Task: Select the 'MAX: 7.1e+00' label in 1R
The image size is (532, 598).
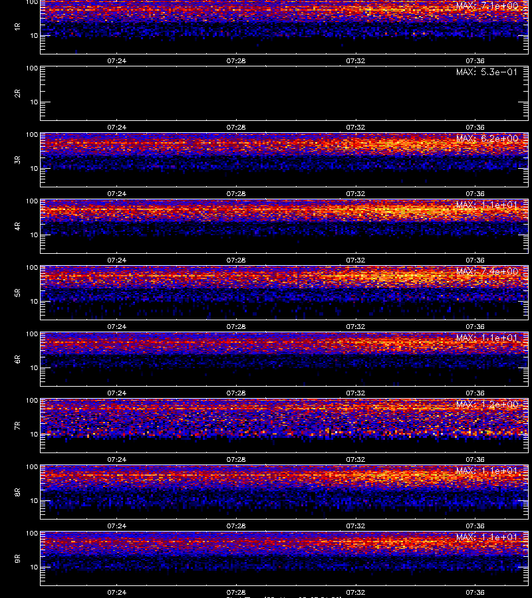Action: coord(487,6)
